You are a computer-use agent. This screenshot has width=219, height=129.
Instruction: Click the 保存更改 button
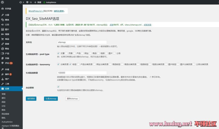point(31,99)
